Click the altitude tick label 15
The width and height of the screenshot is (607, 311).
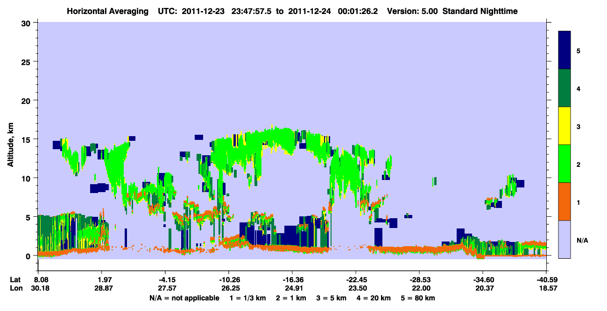(27, 139)
